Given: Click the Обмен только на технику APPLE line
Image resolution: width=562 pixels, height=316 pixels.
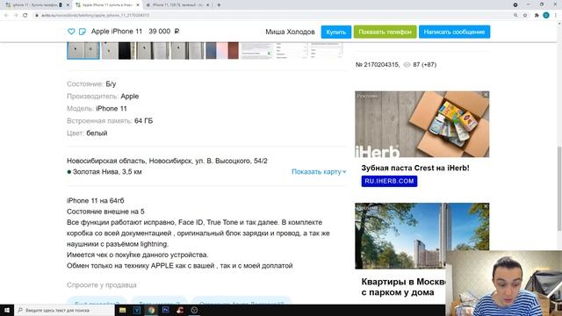Looking at the screenshot, I should coord(179,266).
